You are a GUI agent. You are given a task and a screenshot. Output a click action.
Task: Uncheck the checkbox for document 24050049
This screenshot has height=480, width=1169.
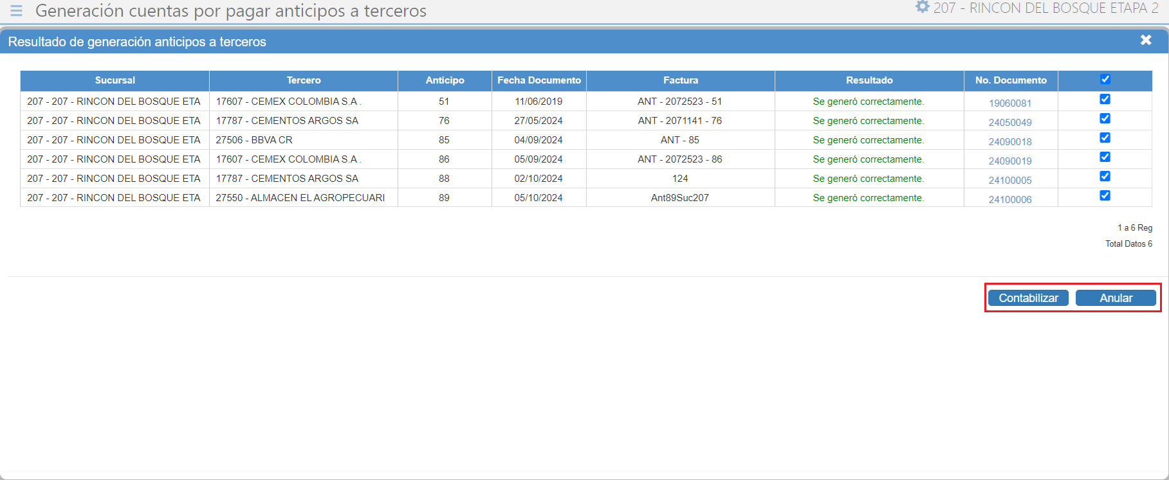(1105, 118)
